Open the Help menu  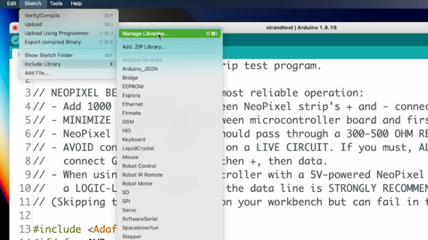click(76, 4)
